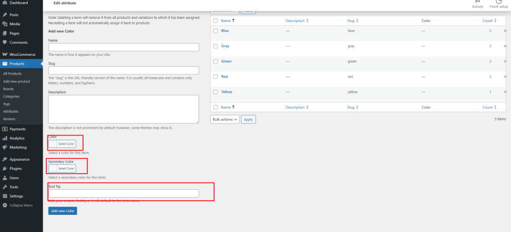Select the Yellow row checkbox
511x232 pixels.
tap(215, 92)
